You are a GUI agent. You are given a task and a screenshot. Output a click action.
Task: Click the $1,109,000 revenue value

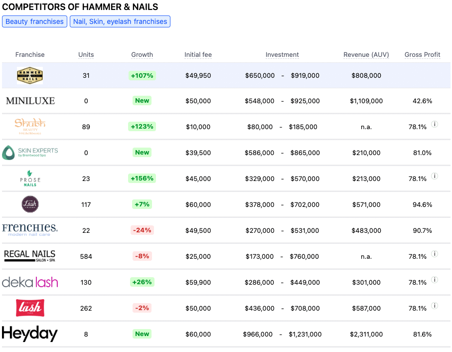[x=366, y=101]
